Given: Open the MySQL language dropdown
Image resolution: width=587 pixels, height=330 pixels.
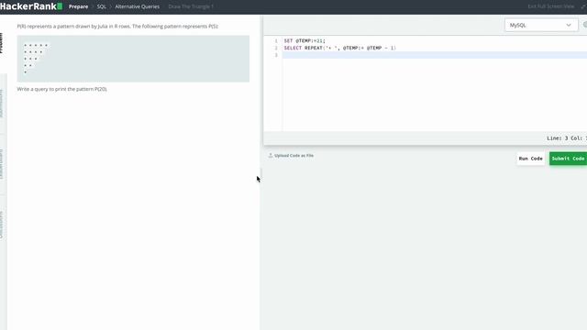Looking at the screenshot, I should pos(541,25).
